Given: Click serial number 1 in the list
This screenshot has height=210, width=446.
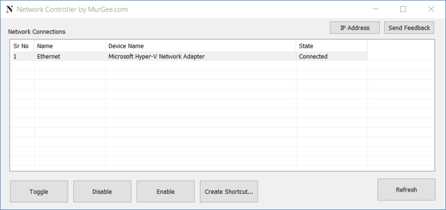Looking at the screenshot, I should (x=22, y=56).
